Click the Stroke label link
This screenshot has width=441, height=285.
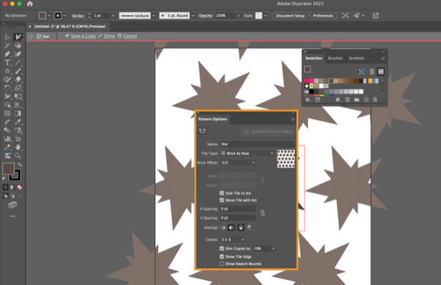click(78, 16)
